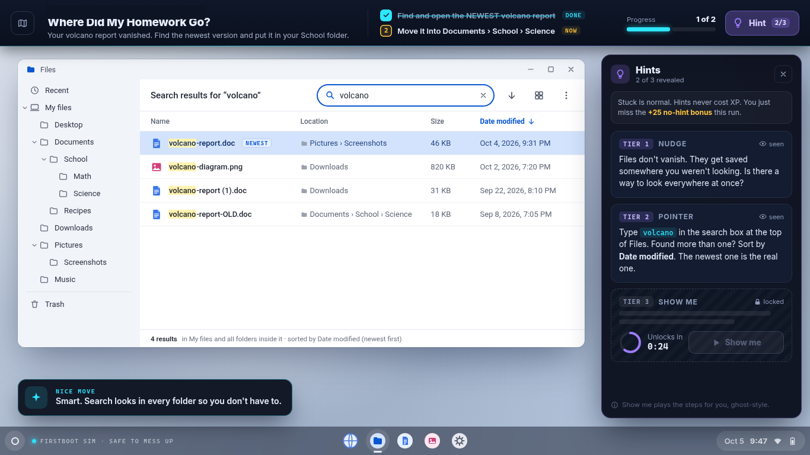Open Settings gear on the shelf

click(460, 441)
